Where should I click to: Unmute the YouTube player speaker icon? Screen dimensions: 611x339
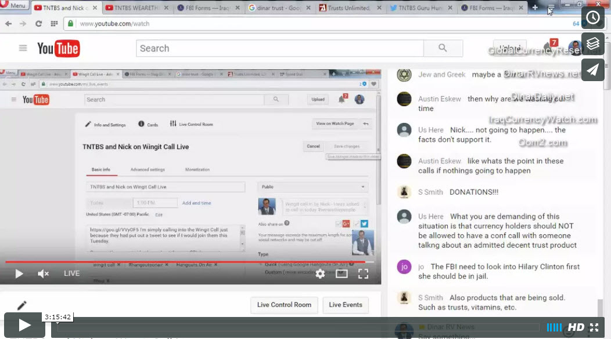click(43, 274)
